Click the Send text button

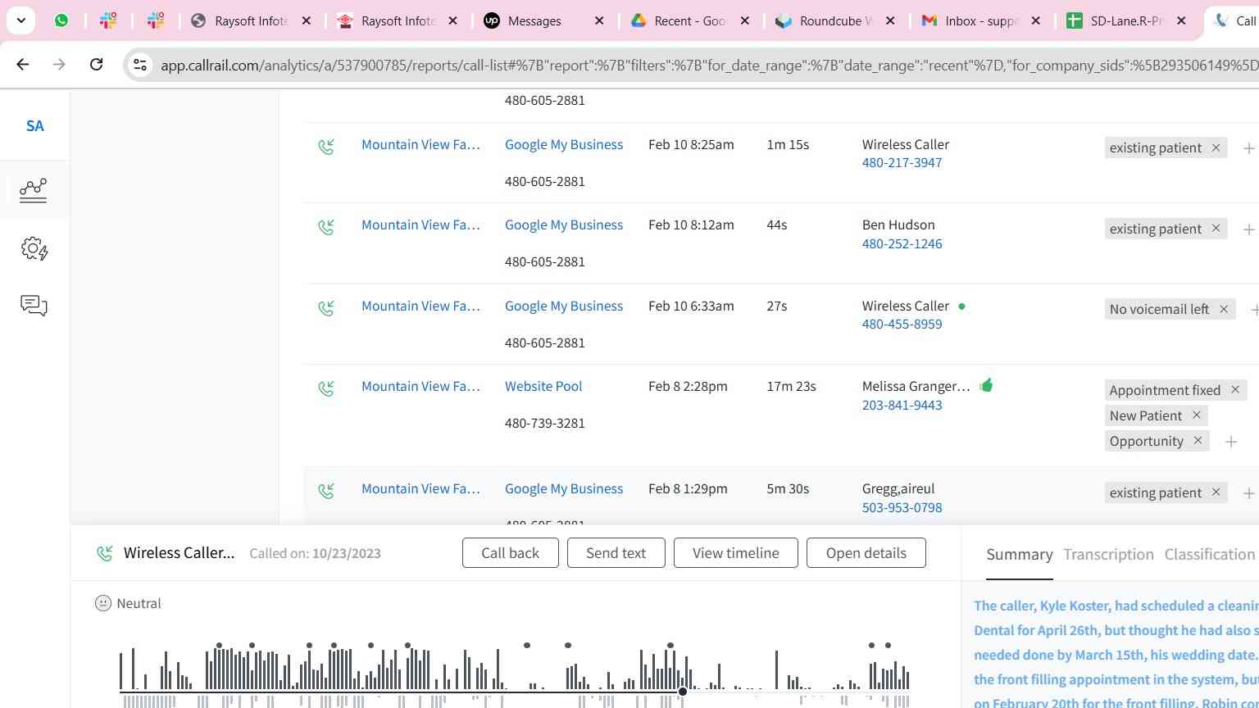click(x=616, y=553)
